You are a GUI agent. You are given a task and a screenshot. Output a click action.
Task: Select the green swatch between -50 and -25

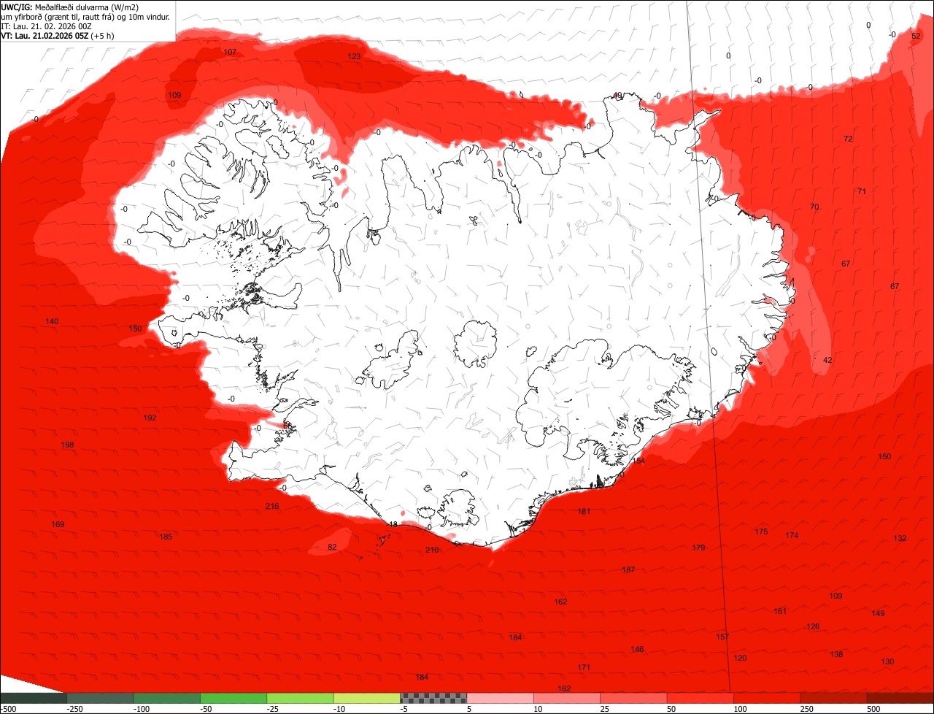[233, 698]
